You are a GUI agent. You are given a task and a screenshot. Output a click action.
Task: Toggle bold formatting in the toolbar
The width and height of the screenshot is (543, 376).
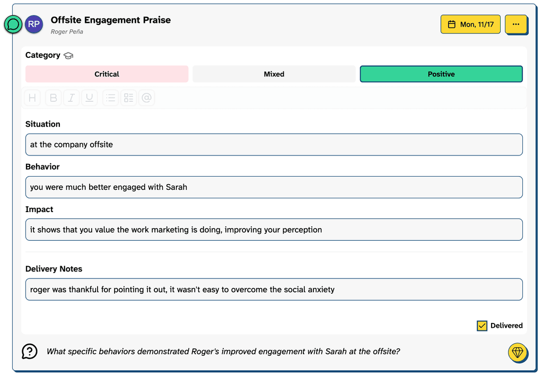click(x=53, y=98)
